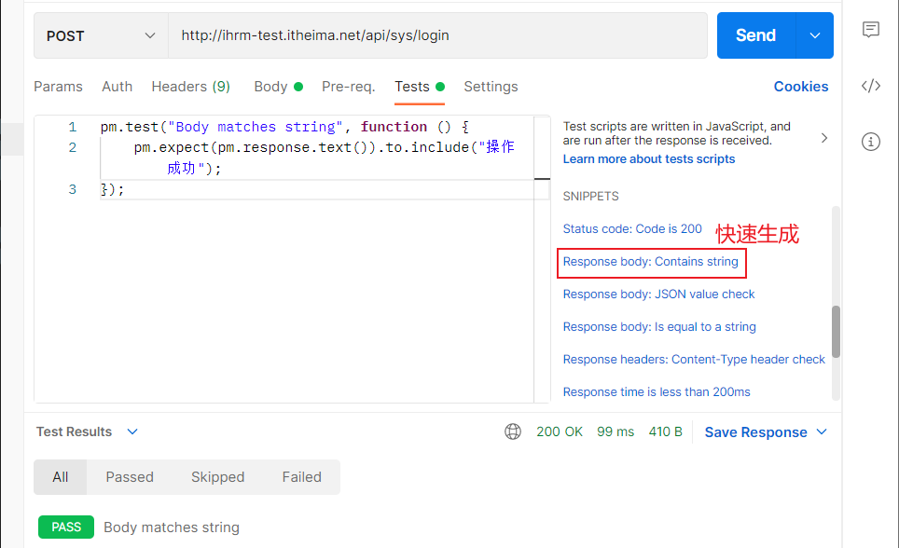Select the Pre-req. tab

[x=348, y=87]
